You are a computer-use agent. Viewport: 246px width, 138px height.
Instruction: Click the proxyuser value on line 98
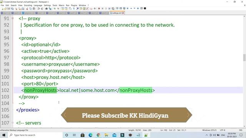60,64
